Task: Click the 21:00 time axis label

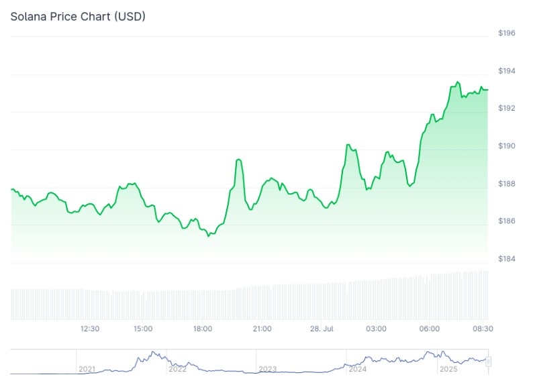Action: point(262,329)
